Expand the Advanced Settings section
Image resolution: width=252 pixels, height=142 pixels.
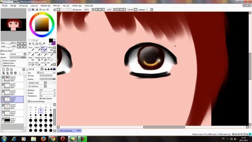[x=29, y=101]
